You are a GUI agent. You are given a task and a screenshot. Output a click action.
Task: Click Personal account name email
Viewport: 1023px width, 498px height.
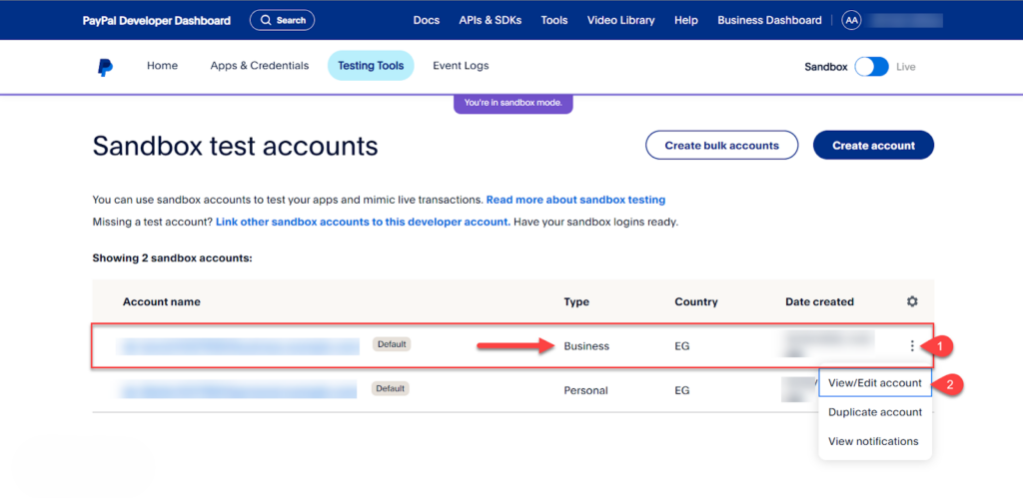238,390
